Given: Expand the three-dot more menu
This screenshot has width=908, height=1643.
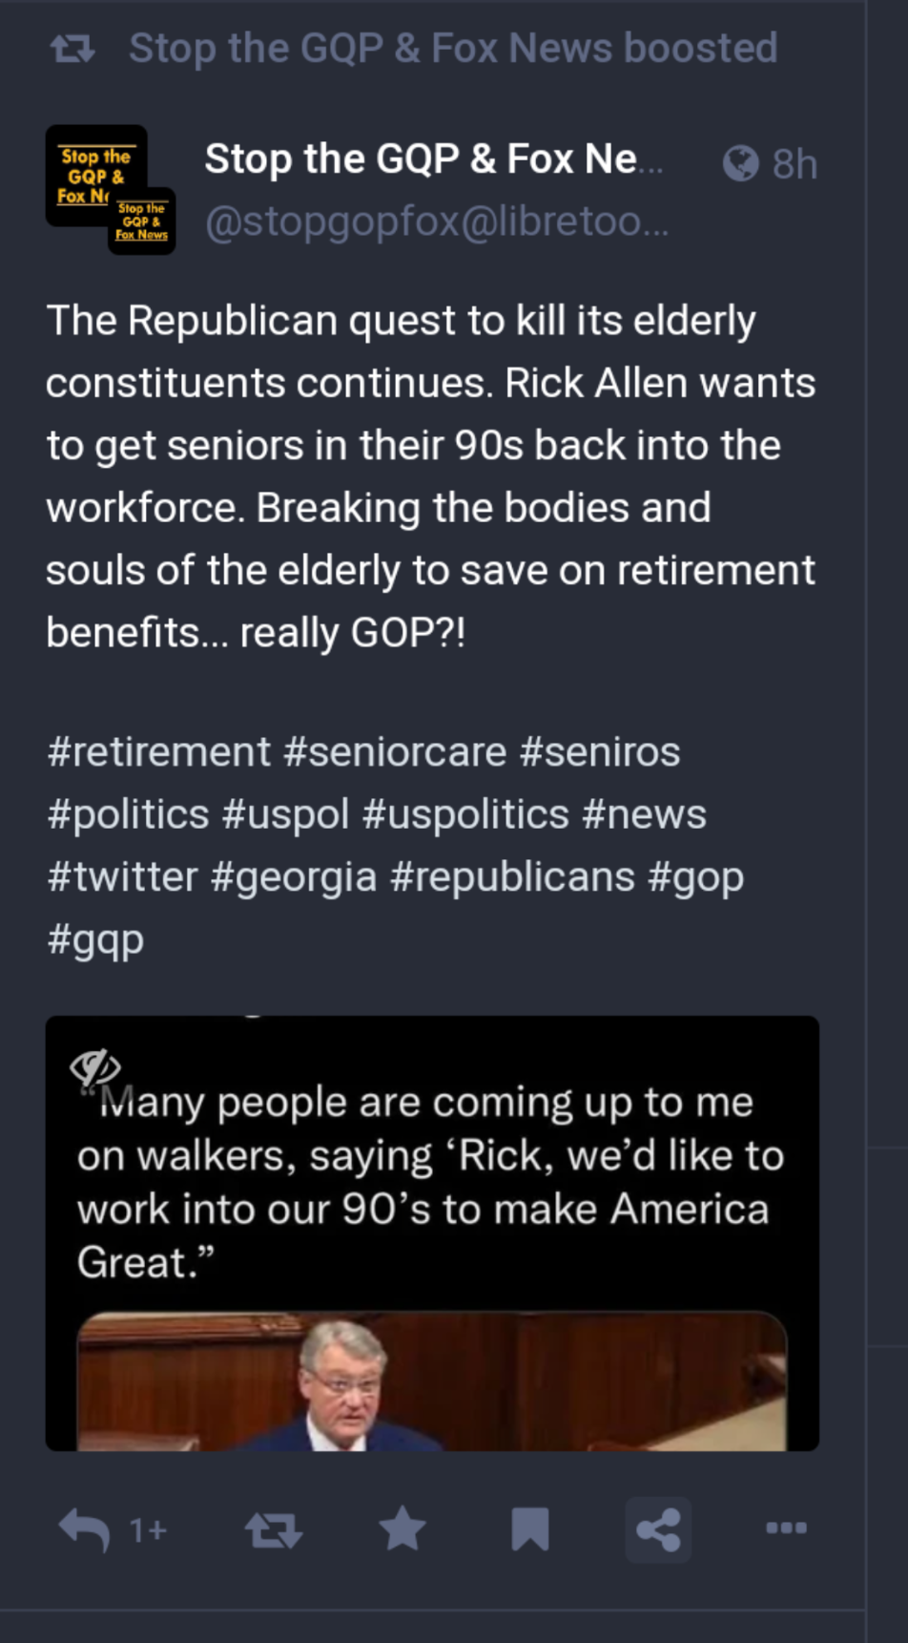Looking at the screenshot, I should (x=786, y=1528).
